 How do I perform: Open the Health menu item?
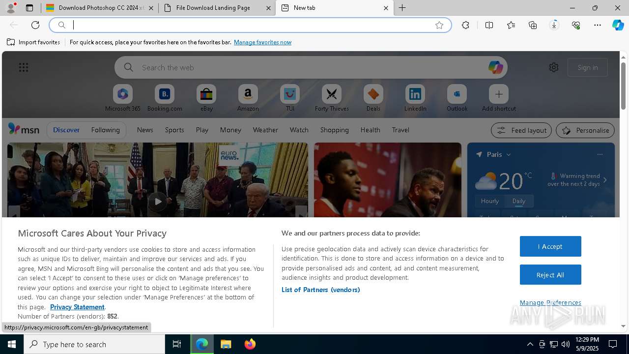(370, 130)
